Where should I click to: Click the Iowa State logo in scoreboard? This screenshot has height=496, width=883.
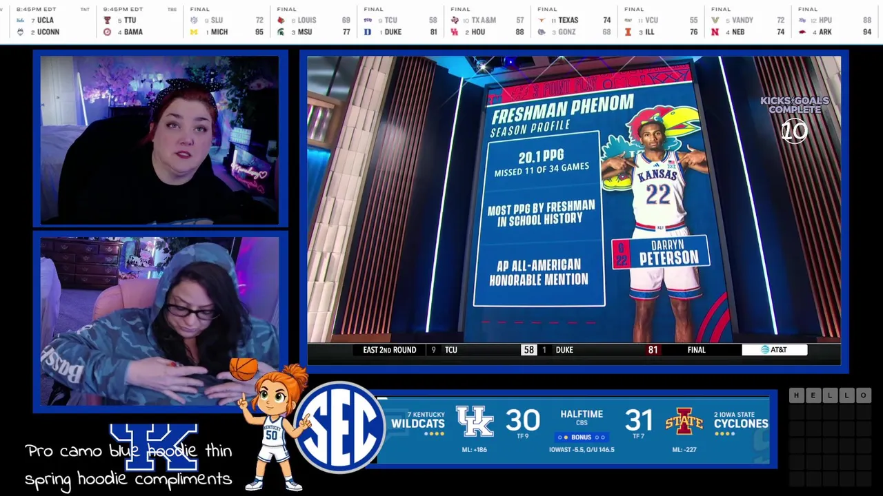coord(684,422)
